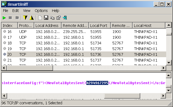This screenshot has width=173, height=107.
Task: Click the status bullet of row 16
Action: pyautogui.click(x=5, y=32)
